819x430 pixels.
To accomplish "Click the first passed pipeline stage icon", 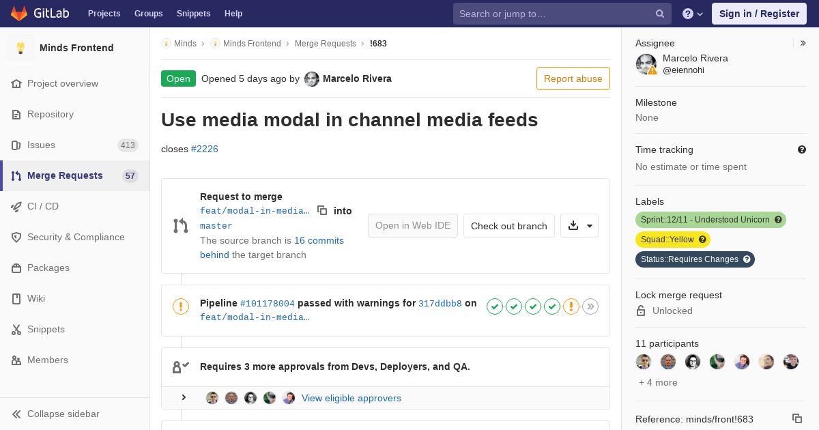I will pos(495,306).
